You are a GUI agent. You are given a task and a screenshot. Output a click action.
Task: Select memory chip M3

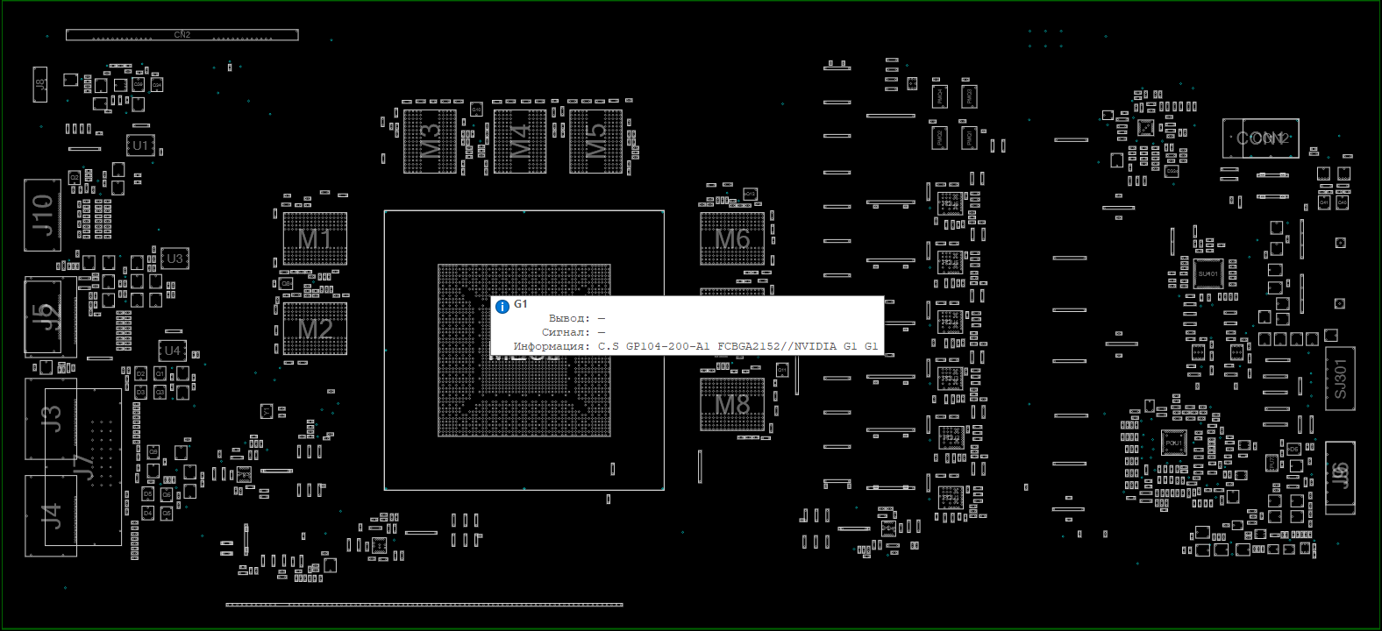pyautogui.click(x=430, y=141)
